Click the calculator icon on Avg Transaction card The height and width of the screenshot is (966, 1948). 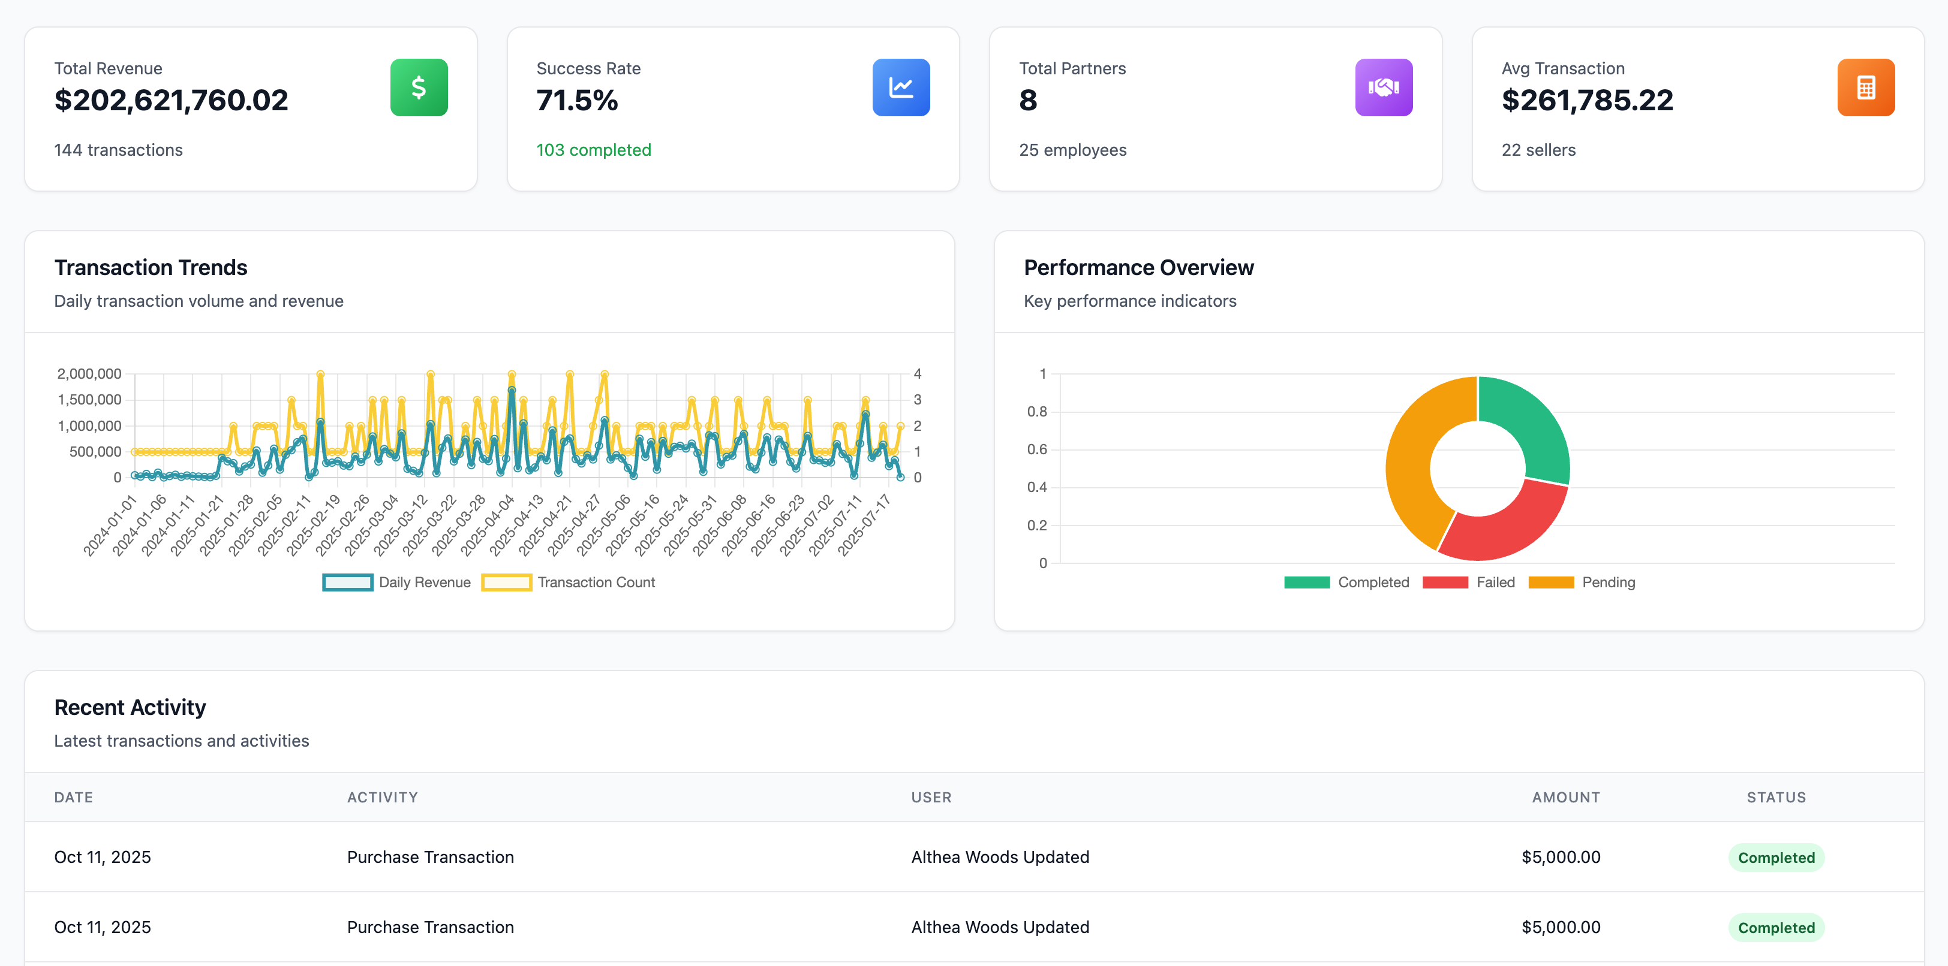tap(1866, 87)
